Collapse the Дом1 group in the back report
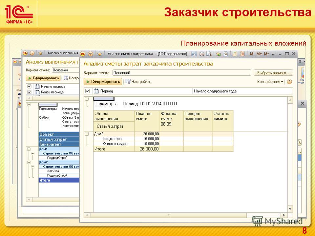This screenshot has height=236, width=315. pyautogui.click(x=29, y=149)
